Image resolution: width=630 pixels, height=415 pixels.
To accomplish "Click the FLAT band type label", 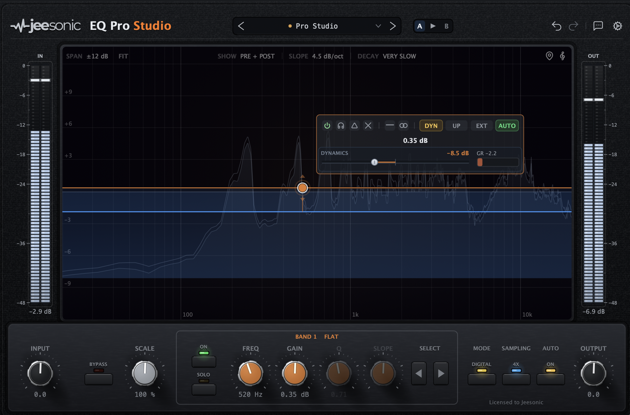I will click(331, 337).
